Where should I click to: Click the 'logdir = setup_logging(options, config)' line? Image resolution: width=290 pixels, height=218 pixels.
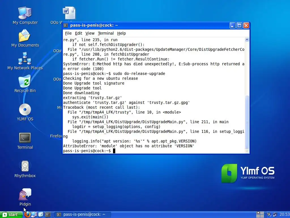116,127
